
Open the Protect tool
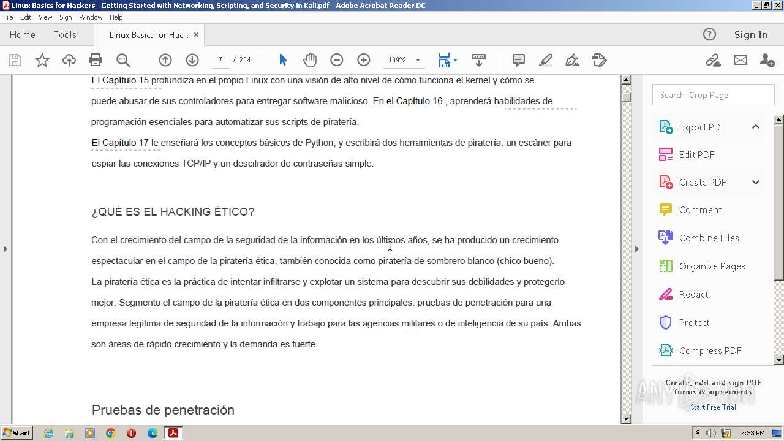click(x=694, y=322)
